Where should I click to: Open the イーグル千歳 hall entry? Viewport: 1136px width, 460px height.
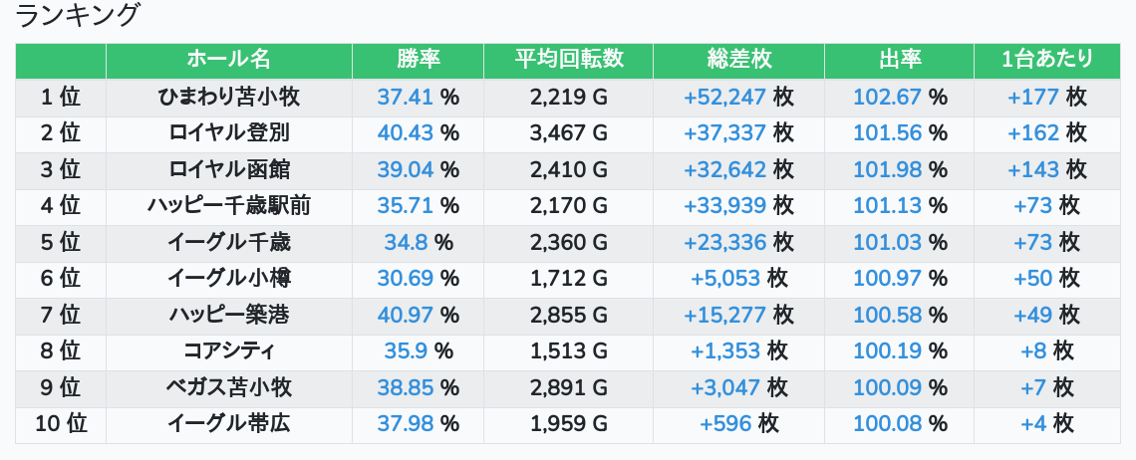pyautogui.click(x=228, y=243)
